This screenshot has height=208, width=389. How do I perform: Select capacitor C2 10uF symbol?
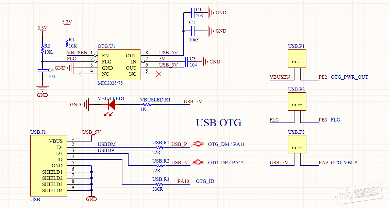pyautogui.click(x=193, y=31)
